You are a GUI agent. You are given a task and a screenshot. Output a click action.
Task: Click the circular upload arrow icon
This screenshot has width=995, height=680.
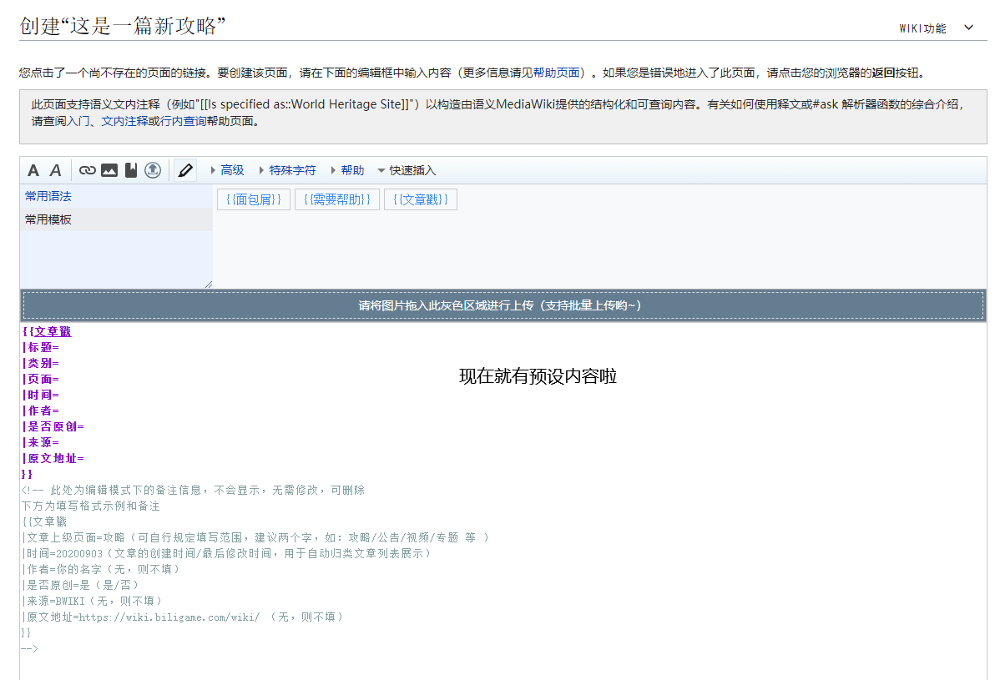click(153, 170)
